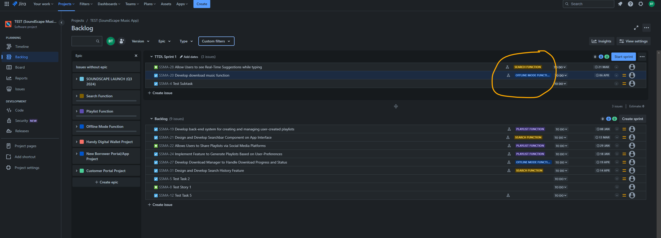Open TTDL Sprint 1 more actions menu
The width and height of the screenshot is (661, 238).
pyautogui.click(x=642, y=57)
